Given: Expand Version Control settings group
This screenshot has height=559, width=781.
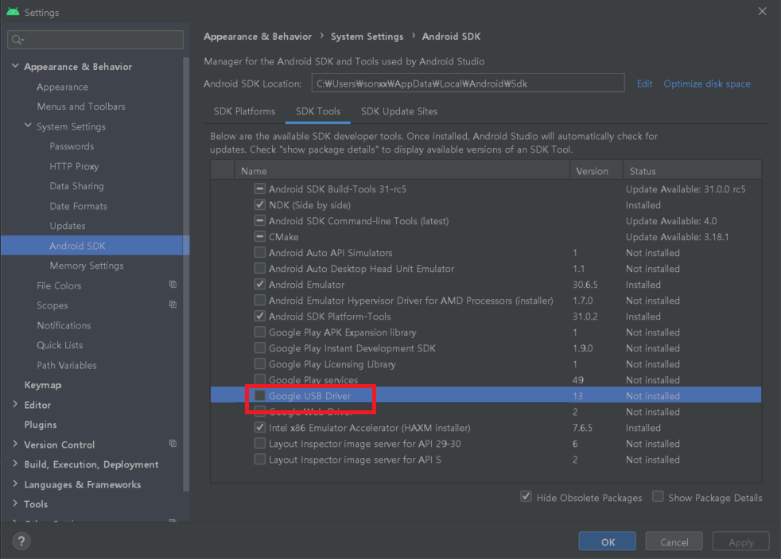Looking at the screenshot, I should tap(15, 444).
